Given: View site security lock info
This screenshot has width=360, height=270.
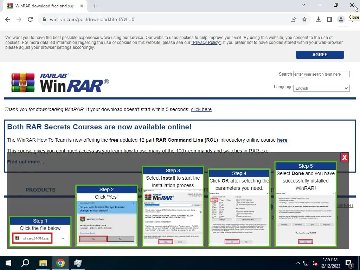Looking at the screenshot, I should [44, 19].
